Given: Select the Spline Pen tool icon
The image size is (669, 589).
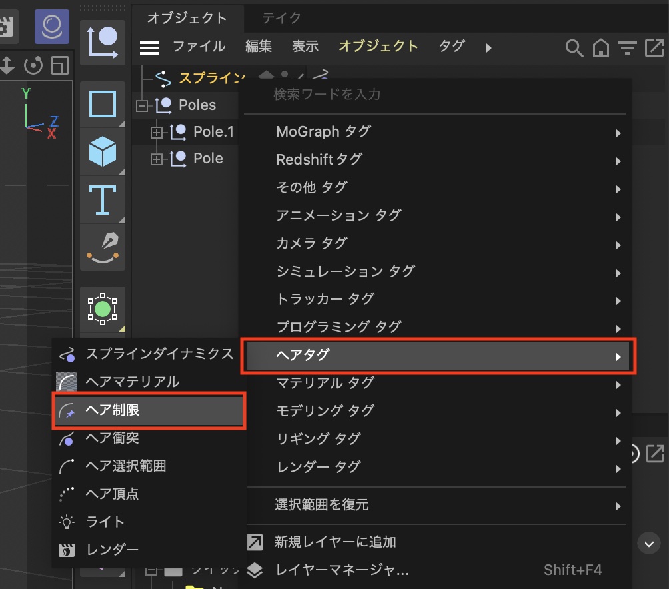Looking at the screenshot, I should pyautogui.click(x=103, y=246).
